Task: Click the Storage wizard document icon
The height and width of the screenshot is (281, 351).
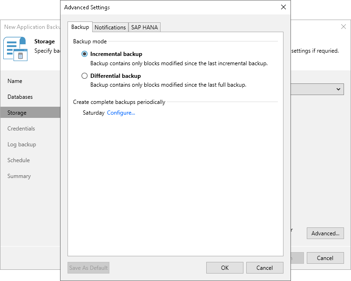Action: pyautogui.click(x=15, y=49)
